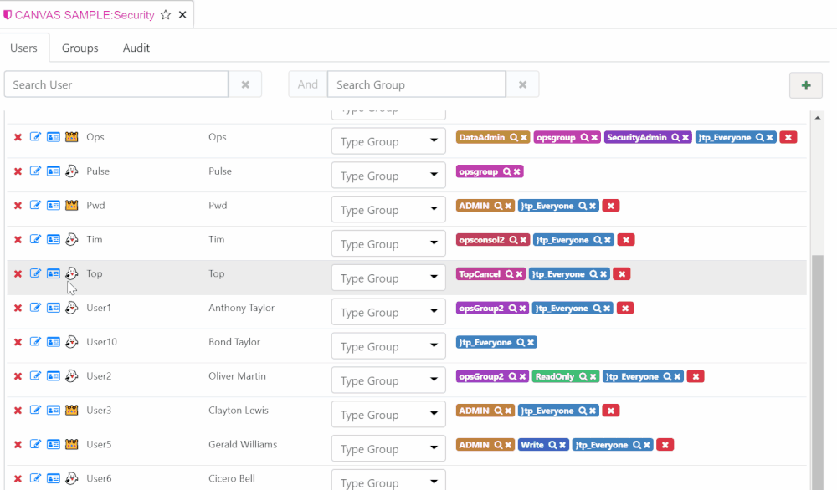Screen dimensions: 837x490
Task: Clear the Search User field
Action: coord(245,84)
